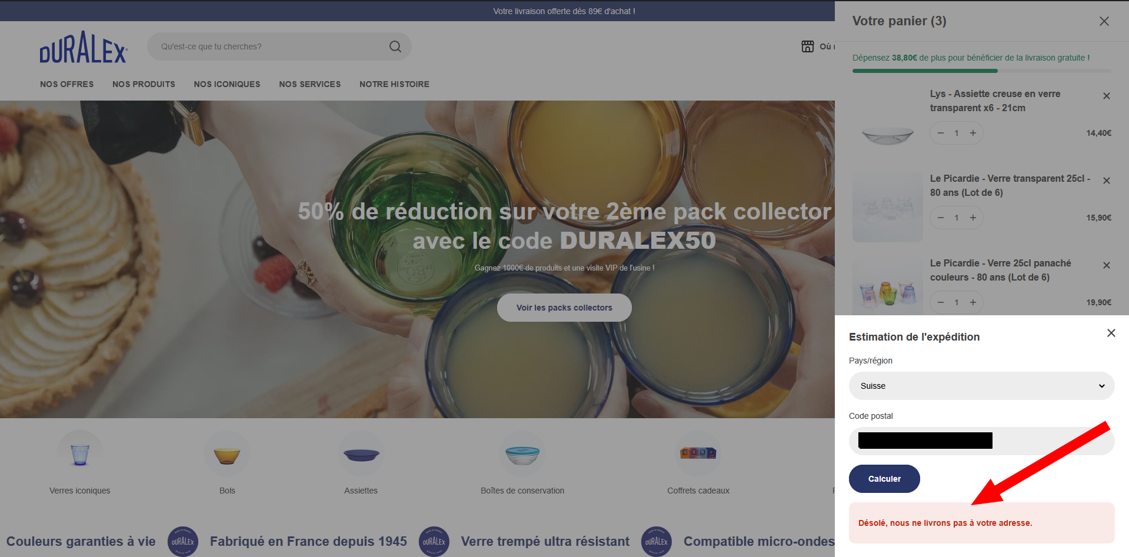Increase quantity of Lys Assiette creuse

(973, 133)
